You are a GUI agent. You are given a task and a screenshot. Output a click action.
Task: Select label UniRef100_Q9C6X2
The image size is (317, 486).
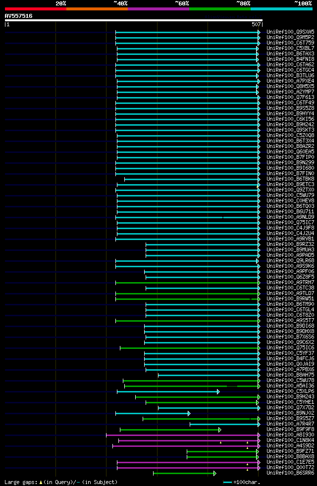point(290,342)
